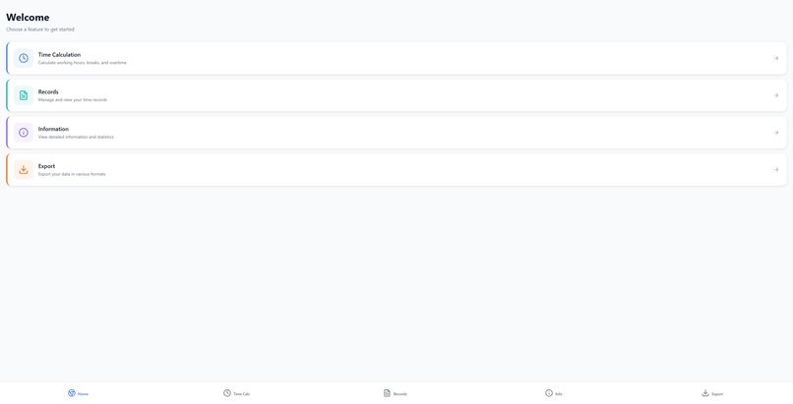
Task: Switch to the Time Calc tab label
Action: point(241,394)
